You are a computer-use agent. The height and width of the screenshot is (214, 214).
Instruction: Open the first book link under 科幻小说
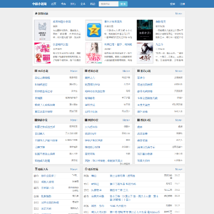click(x=140, y=127)
